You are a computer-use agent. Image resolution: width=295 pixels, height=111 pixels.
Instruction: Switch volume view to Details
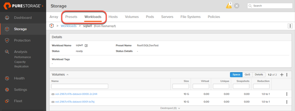tap(259, 75)
